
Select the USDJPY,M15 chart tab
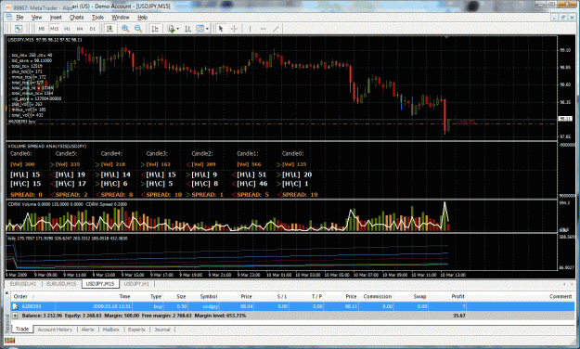100,284
